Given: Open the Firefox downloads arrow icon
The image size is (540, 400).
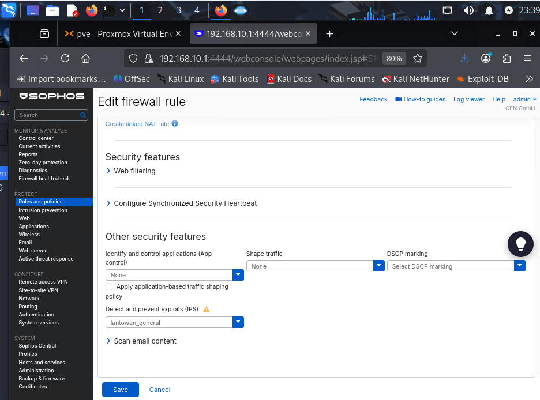Looking at the screenshot, I should (x=465, y=58).
